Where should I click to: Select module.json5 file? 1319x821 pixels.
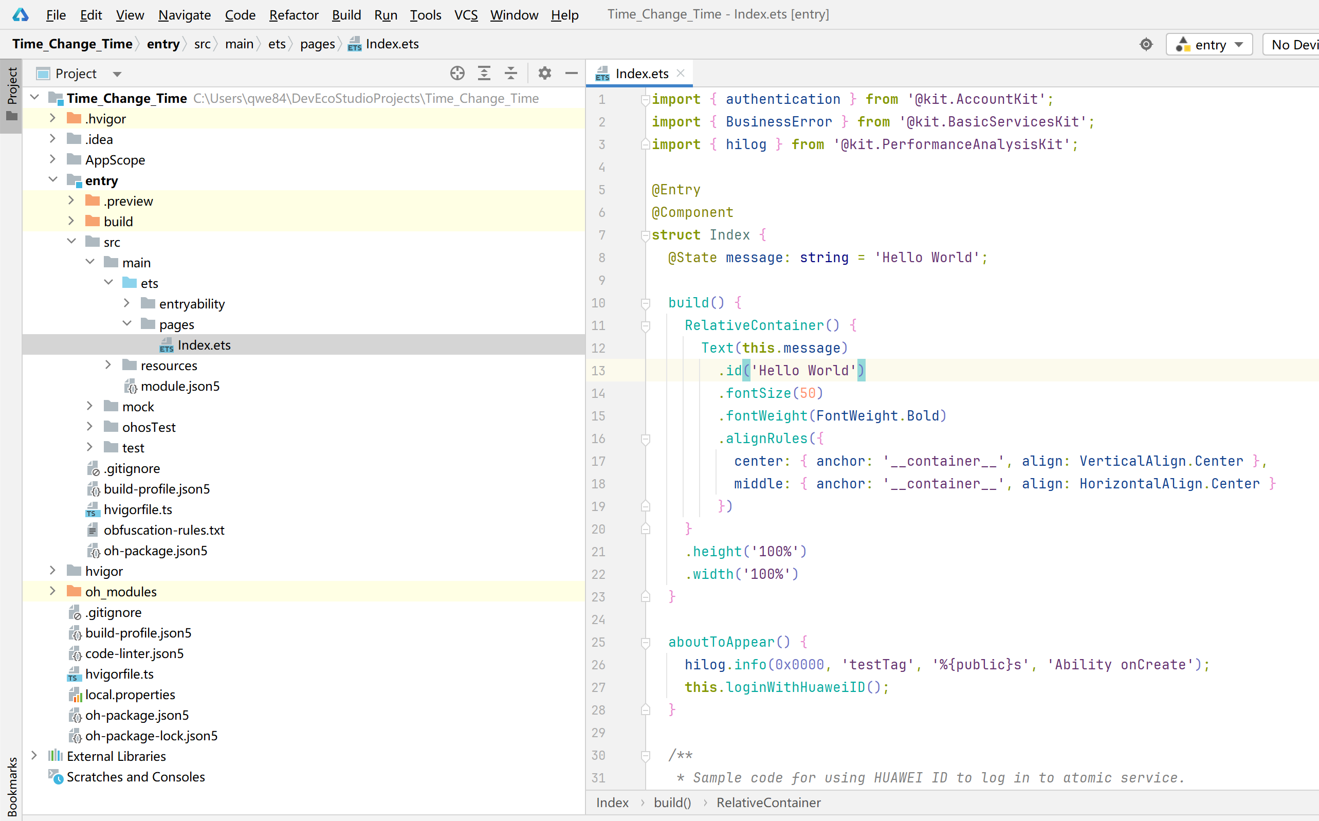pyautogui.click(x=303, y=386)
